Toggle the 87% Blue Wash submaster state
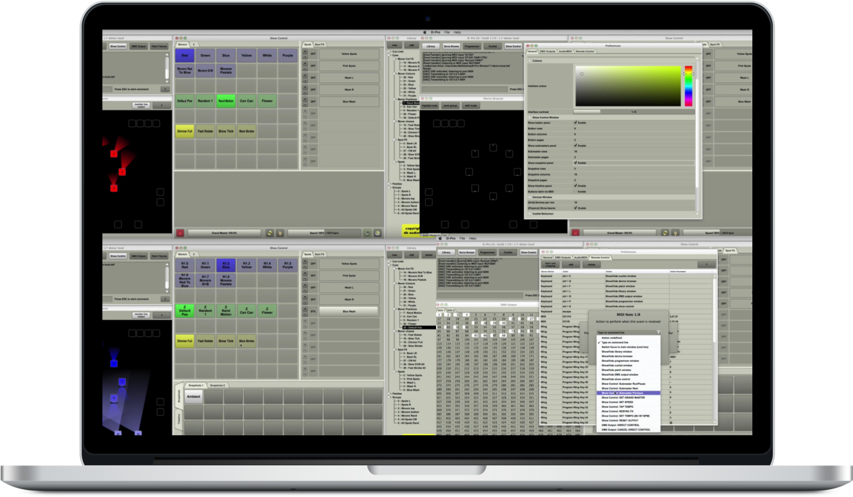This screenshot has height=497, width=853. coord(313,311)
